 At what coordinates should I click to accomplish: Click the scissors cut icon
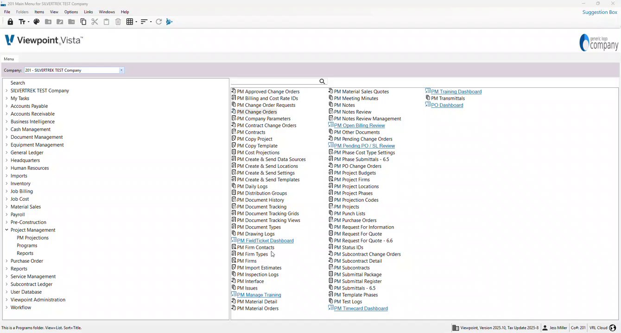pos(95,22)
